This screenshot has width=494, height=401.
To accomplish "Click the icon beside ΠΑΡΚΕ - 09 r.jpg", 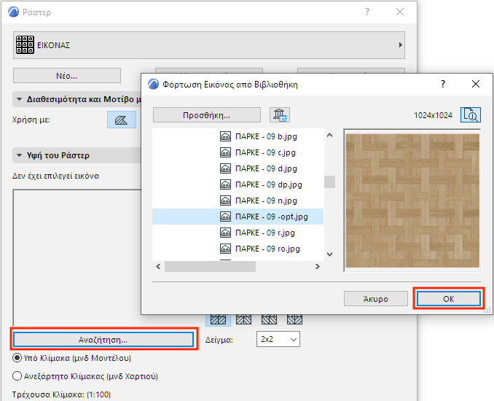I will point(225,233).
